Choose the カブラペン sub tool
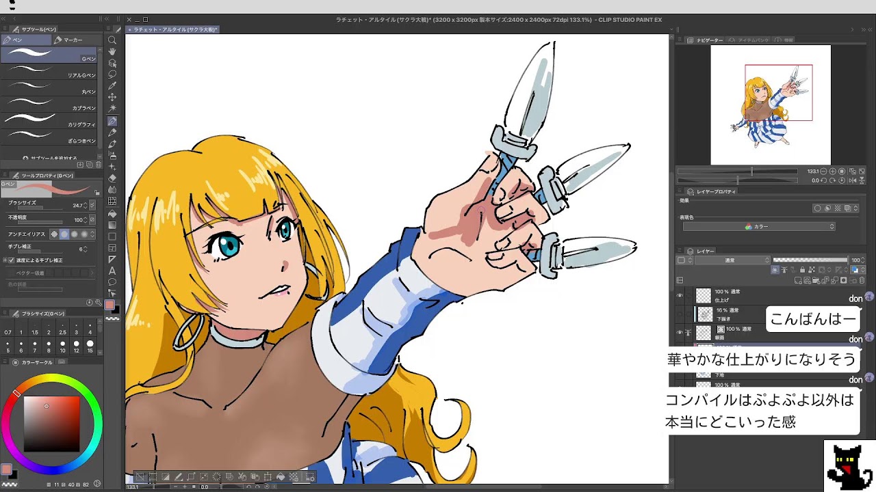Viewport: 876px width, 492px height. point(49,104)
